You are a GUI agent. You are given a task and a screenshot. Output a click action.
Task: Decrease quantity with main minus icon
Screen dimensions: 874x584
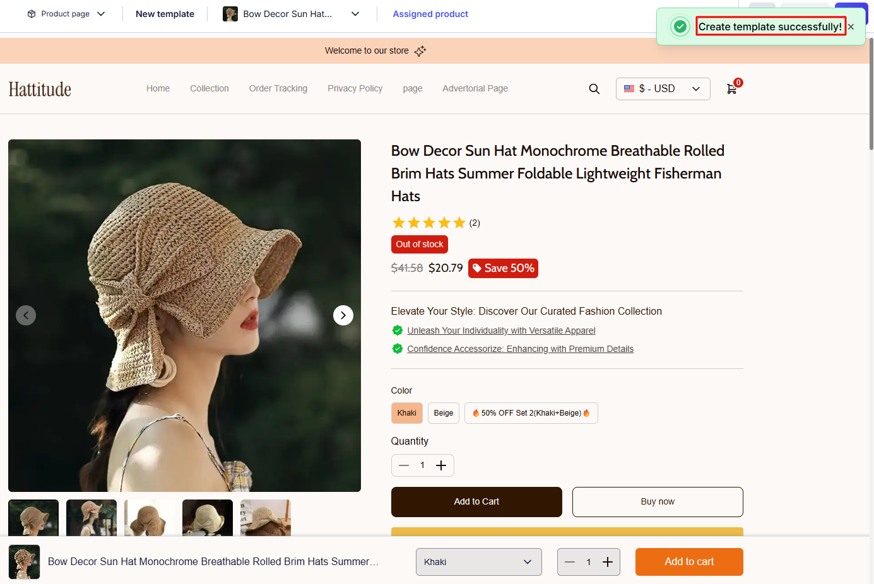pyautogui.click(x=404, y=465)
